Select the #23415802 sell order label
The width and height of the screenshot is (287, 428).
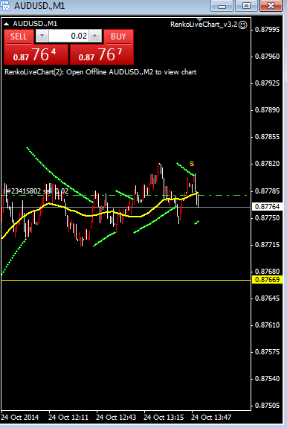click(x=36, y=191)
